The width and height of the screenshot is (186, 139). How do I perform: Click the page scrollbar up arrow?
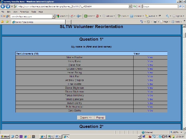coord(184,26)
